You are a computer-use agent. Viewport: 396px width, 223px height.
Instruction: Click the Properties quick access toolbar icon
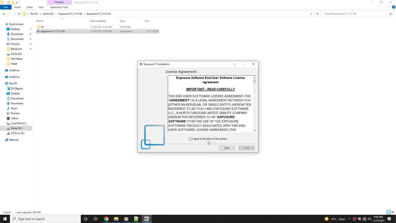pyautogui.click(x=8, y=2)
